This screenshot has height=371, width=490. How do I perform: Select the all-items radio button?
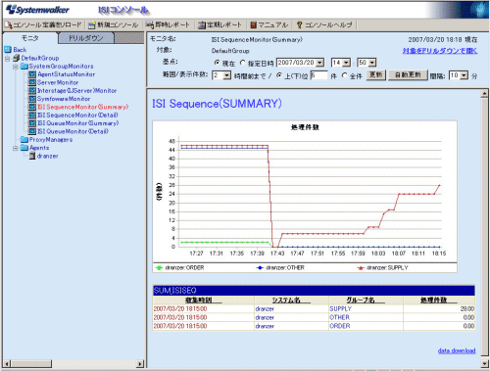[x=345, y=75]
